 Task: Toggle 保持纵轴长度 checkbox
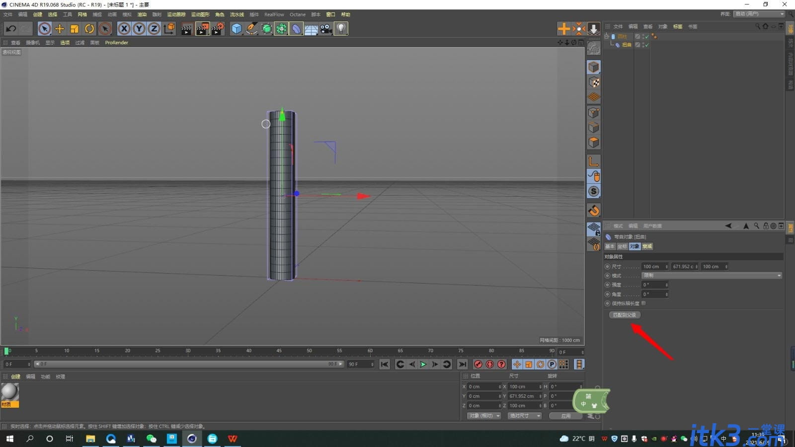[x=643, y=303]
